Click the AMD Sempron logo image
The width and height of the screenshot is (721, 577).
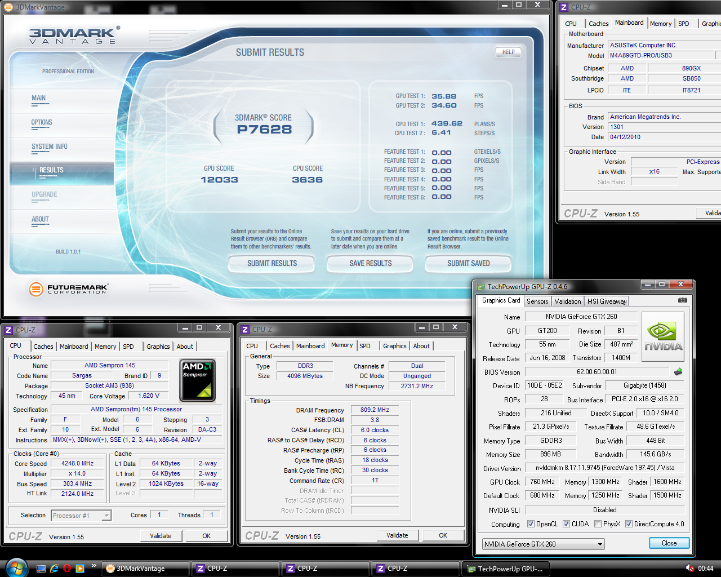[198, 380]
